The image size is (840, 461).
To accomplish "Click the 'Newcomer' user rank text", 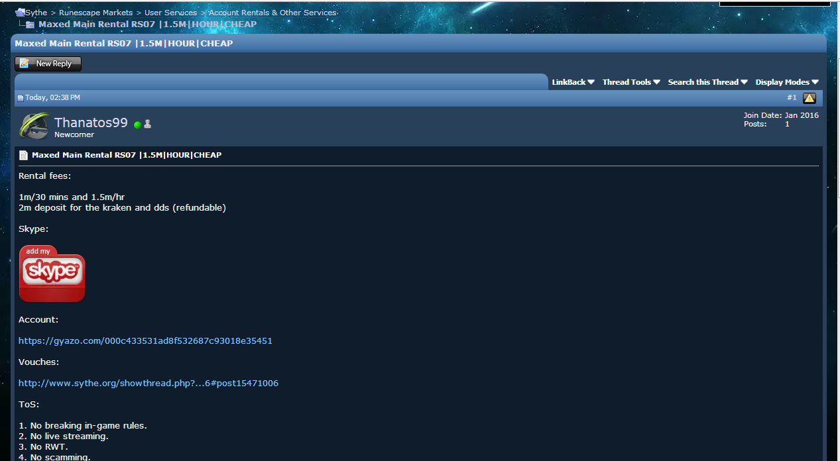I will (x=74, y=134).
